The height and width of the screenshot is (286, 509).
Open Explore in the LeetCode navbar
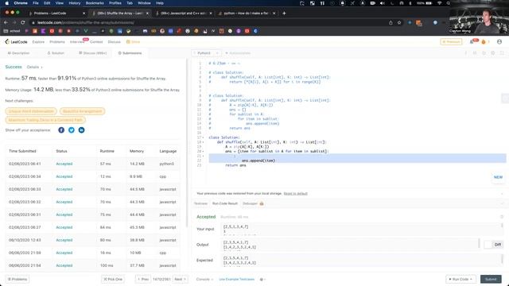(x=38, y=42)
